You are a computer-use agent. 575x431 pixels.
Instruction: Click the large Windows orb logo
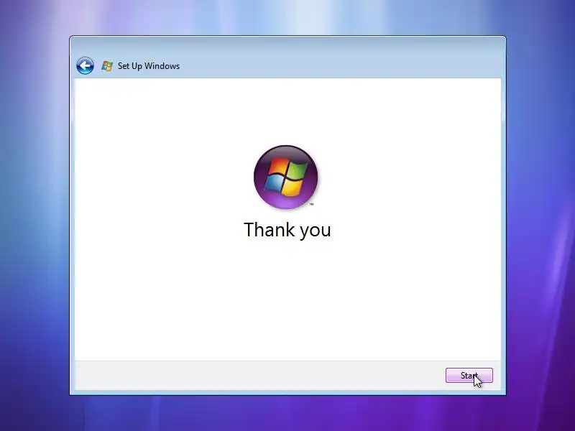[285, 177]
